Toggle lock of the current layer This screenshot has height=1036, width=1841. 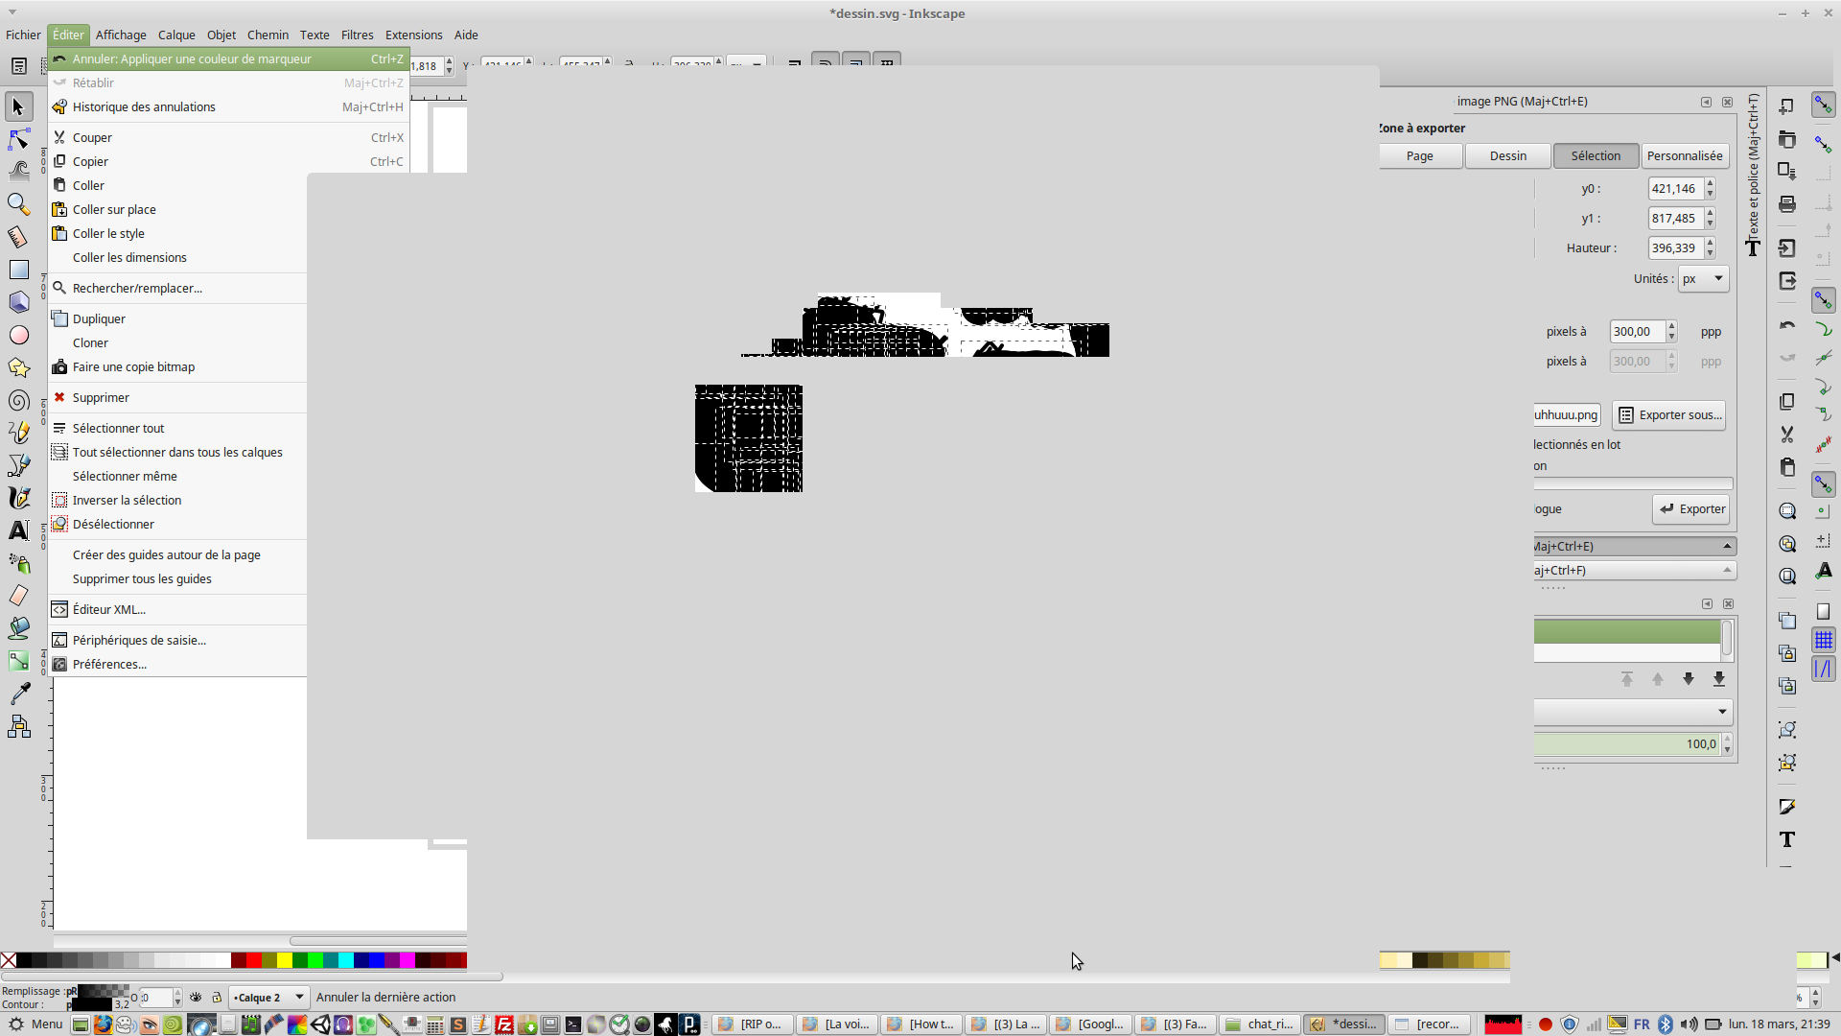217,998
